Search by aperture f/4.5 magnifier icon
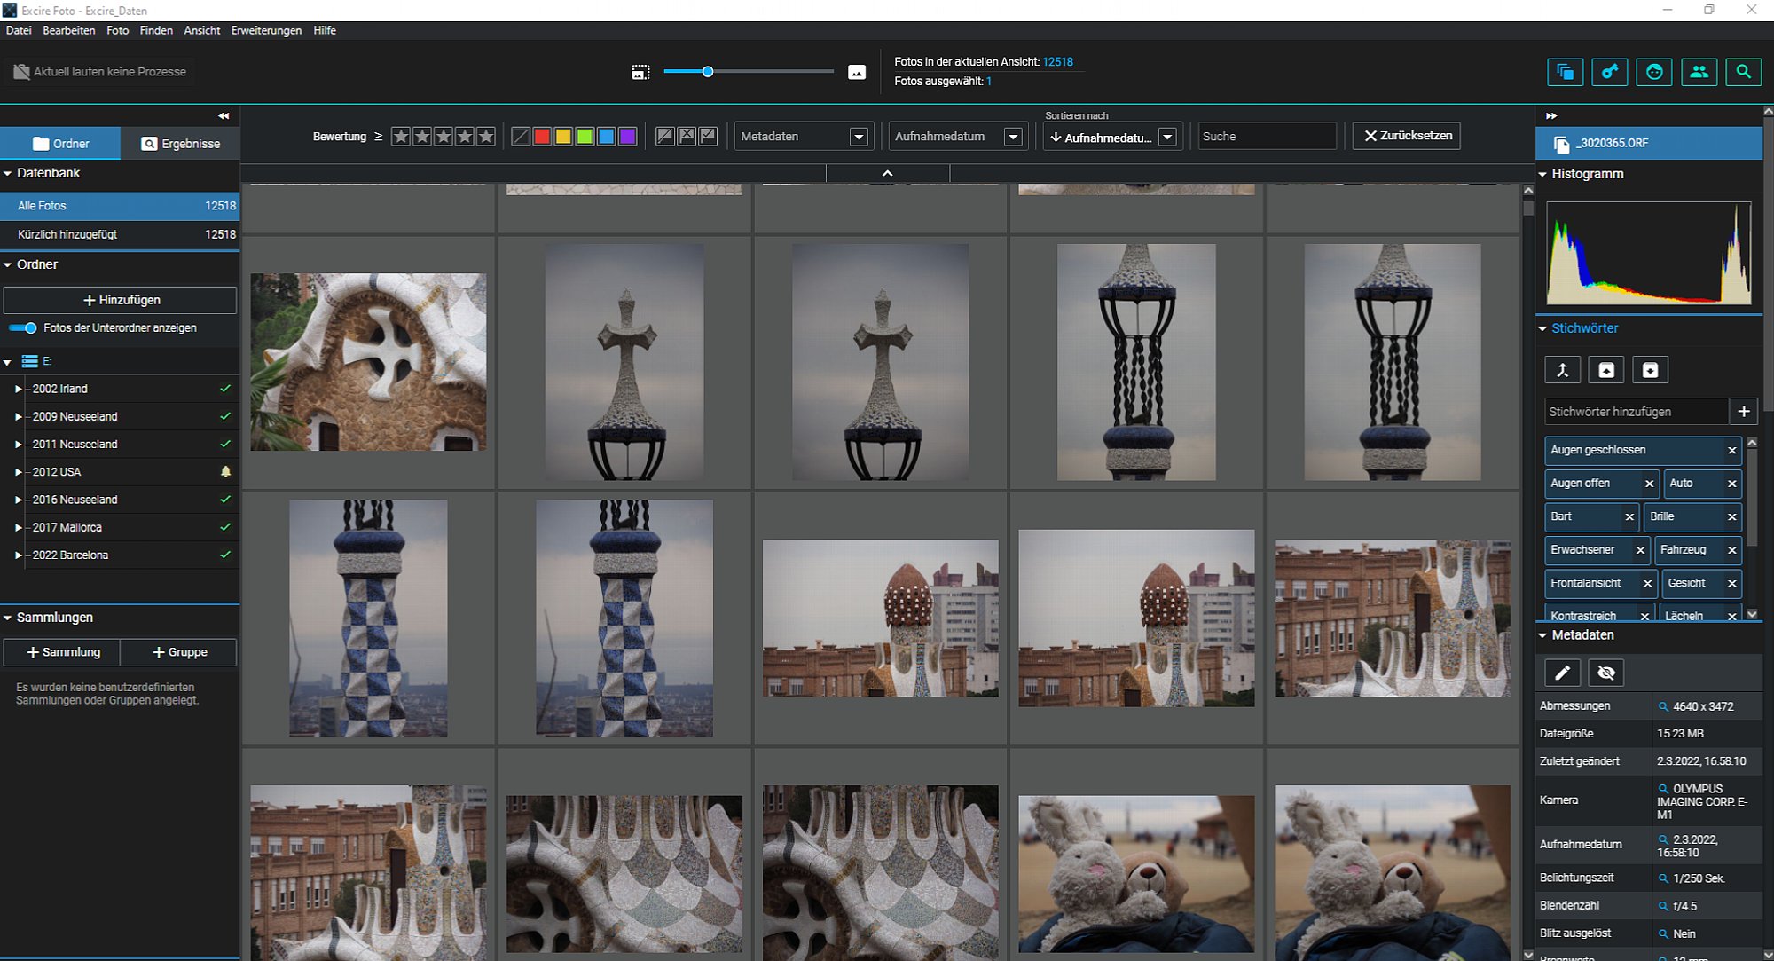This screenshot has height=961, width=1774. pyautogui.click(x=1663, y=906)
